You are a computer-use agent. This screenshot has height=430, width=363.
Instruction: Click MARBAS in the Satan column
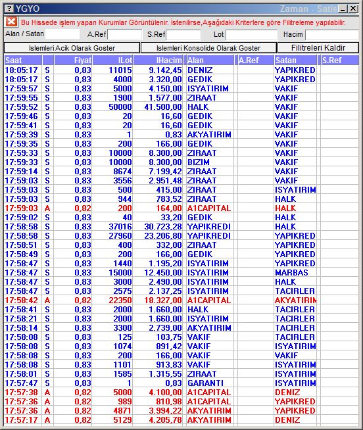click(291, 273)
